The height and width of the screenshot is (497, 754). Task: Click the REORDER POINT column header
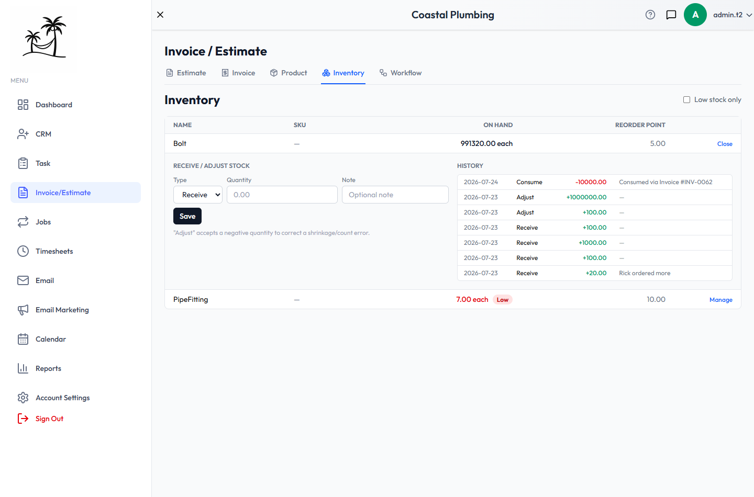(x=640, y=125)
